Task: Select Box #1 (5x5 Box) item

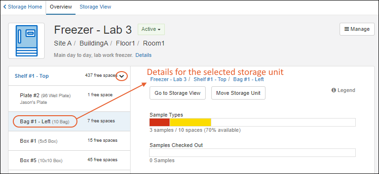Action: 69,141
